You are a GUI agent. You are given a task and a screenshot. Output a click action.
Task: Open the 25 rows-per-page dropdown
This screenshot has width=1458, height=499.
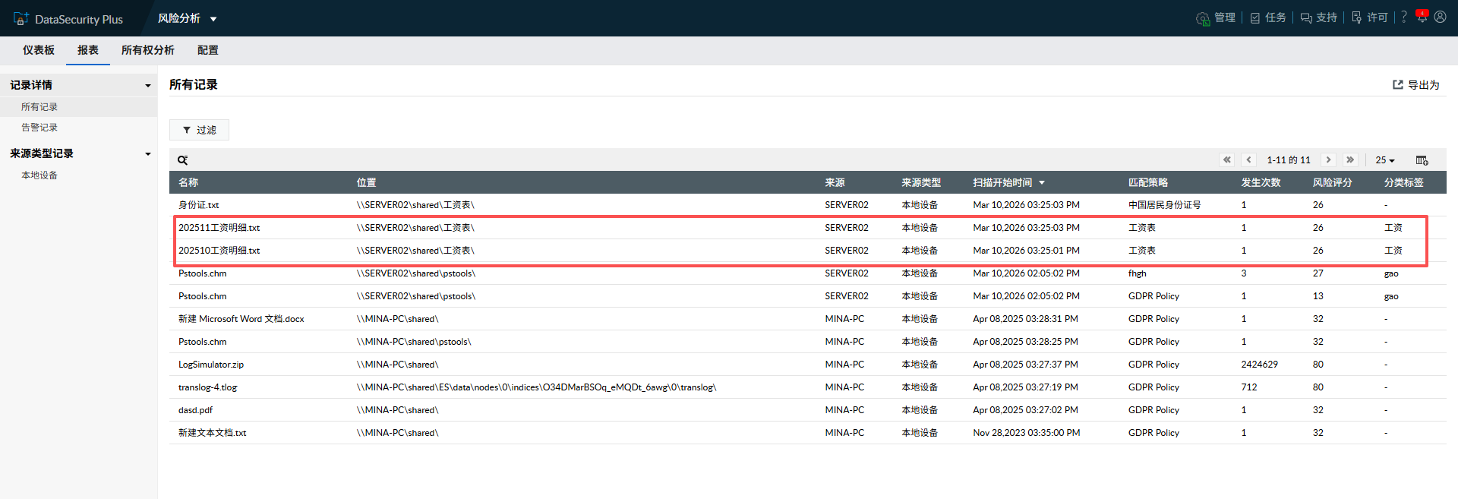pos(1385,160)
